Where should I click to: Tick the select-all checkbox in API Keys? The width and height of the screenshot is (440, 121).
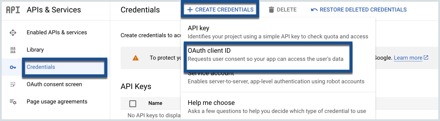tap(133, 103)
